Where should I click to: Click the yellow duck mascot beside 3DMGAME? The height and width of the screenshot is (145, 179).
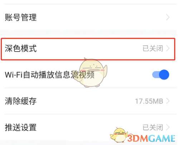click(119, 135)
